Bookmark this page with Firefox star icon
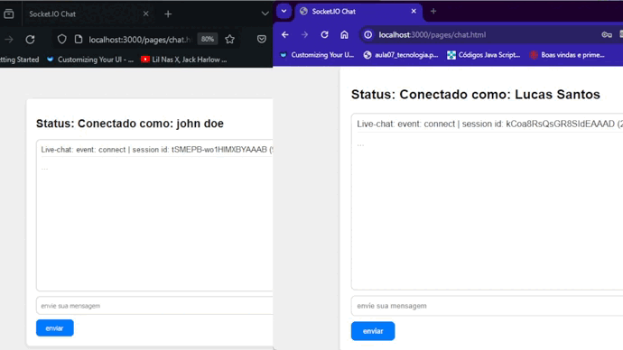623x350 pixels. pos(229,39)
